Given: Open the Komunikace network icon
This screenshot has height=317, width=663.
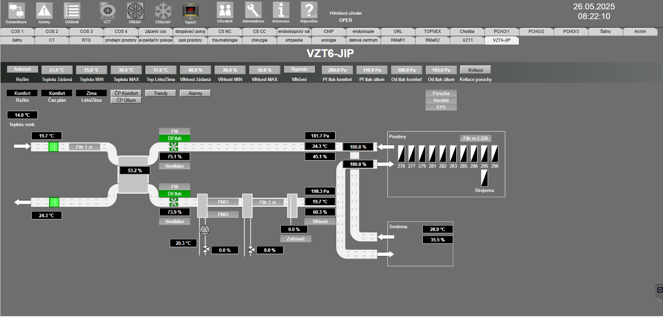Looking at the screenshot, I should 16,11.
